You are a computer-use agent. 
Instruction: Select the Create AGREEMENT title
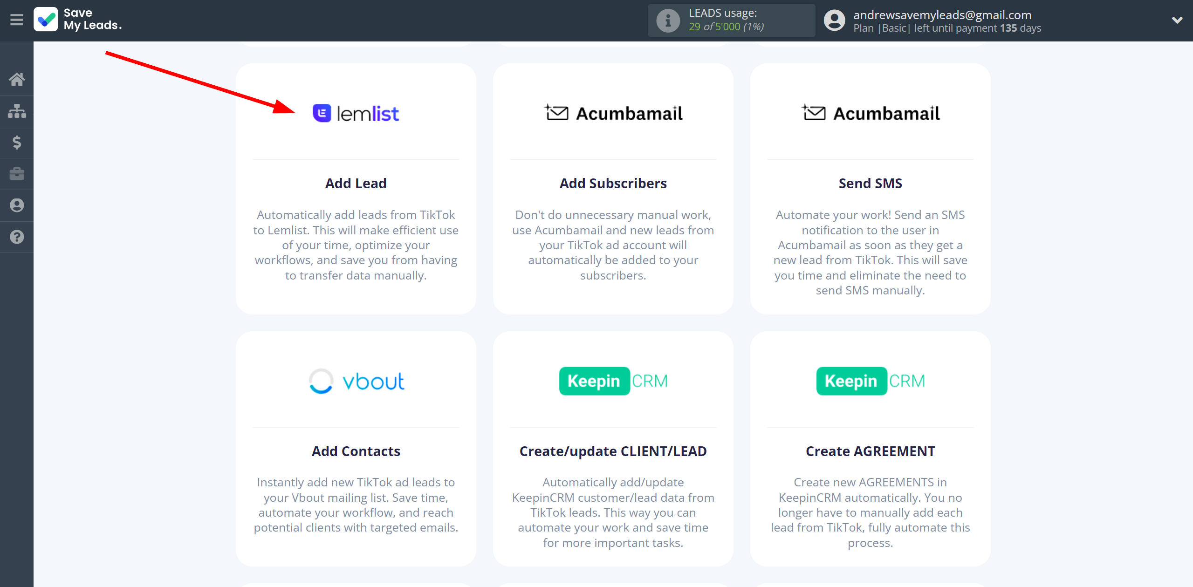871,451
